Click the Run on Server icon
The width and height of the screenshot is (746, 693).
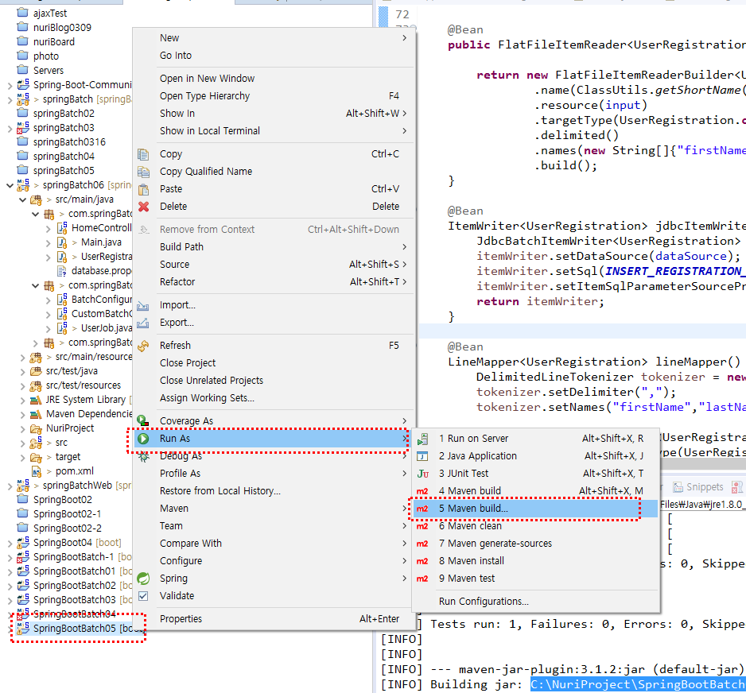click(422, 439)
